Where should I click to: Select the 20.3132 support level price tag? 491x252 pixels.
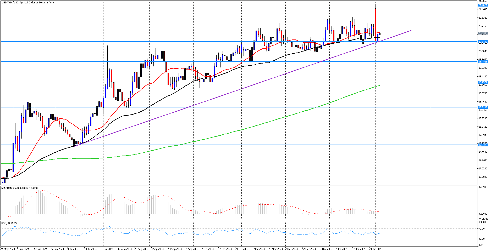tap(483, 42)
